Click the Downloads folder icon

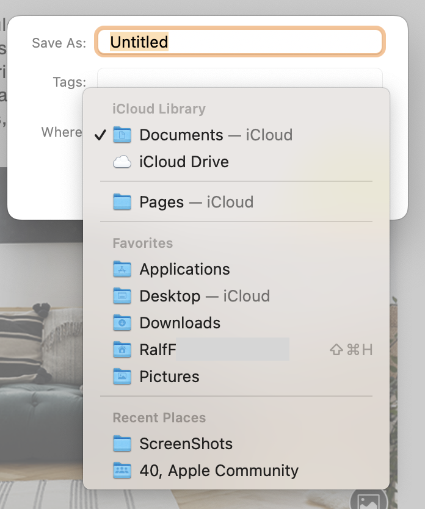122,323
